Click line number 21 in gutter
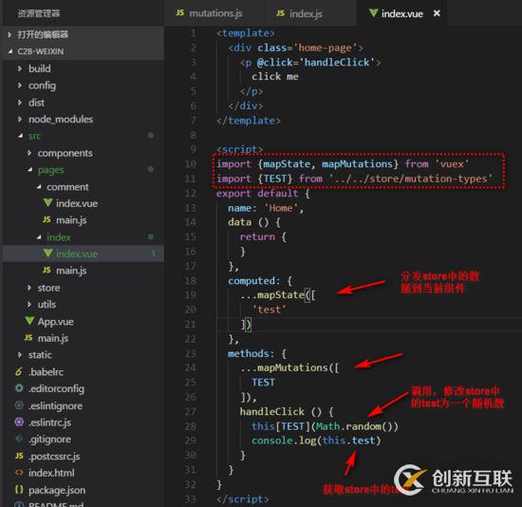The height and width of the screenshot is (507, 522). click(191, 324)
